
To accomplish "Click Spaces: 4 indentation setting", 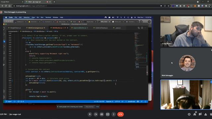I will point(110,101).
